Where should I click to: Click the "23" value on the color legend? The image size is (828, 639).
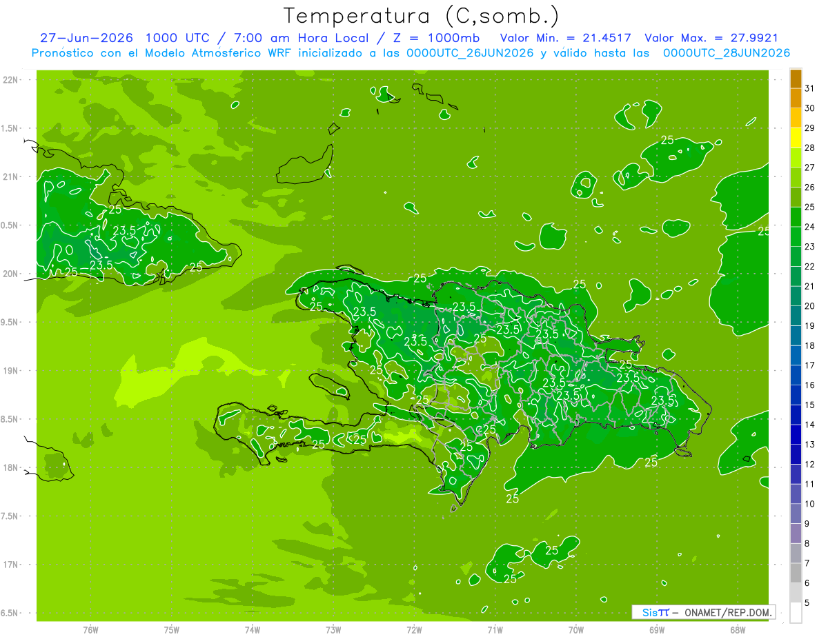click(809, 247)
